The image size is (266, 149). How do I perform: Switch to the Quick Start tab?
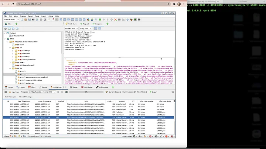pyautogui.click(x=71, y=24)
